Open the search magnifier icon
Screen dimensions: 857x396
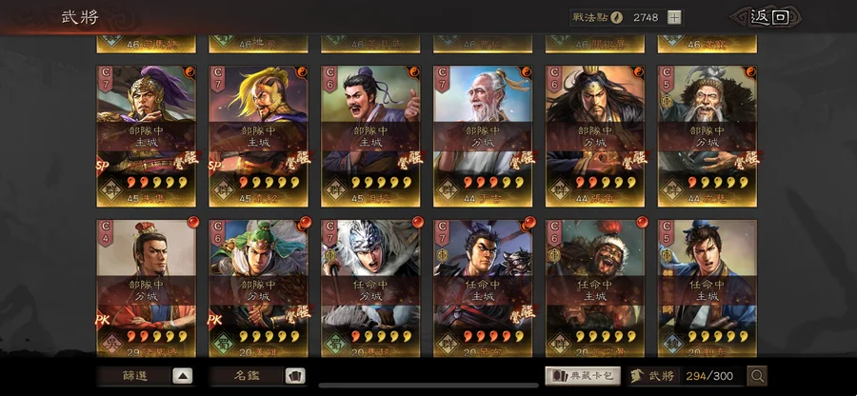pyautogui.click(x=757, y=376)
